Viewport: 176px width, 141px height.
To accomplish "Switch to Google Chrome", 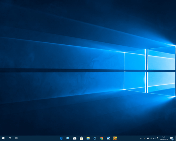I will [x=101, y=138].
